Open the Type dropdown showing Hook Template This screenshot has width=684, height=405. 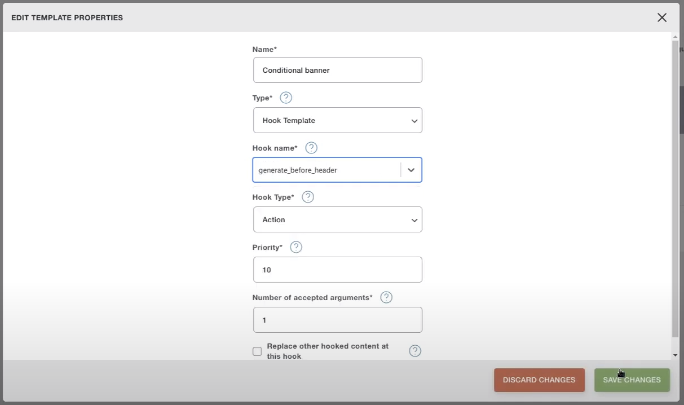point(337,120)
